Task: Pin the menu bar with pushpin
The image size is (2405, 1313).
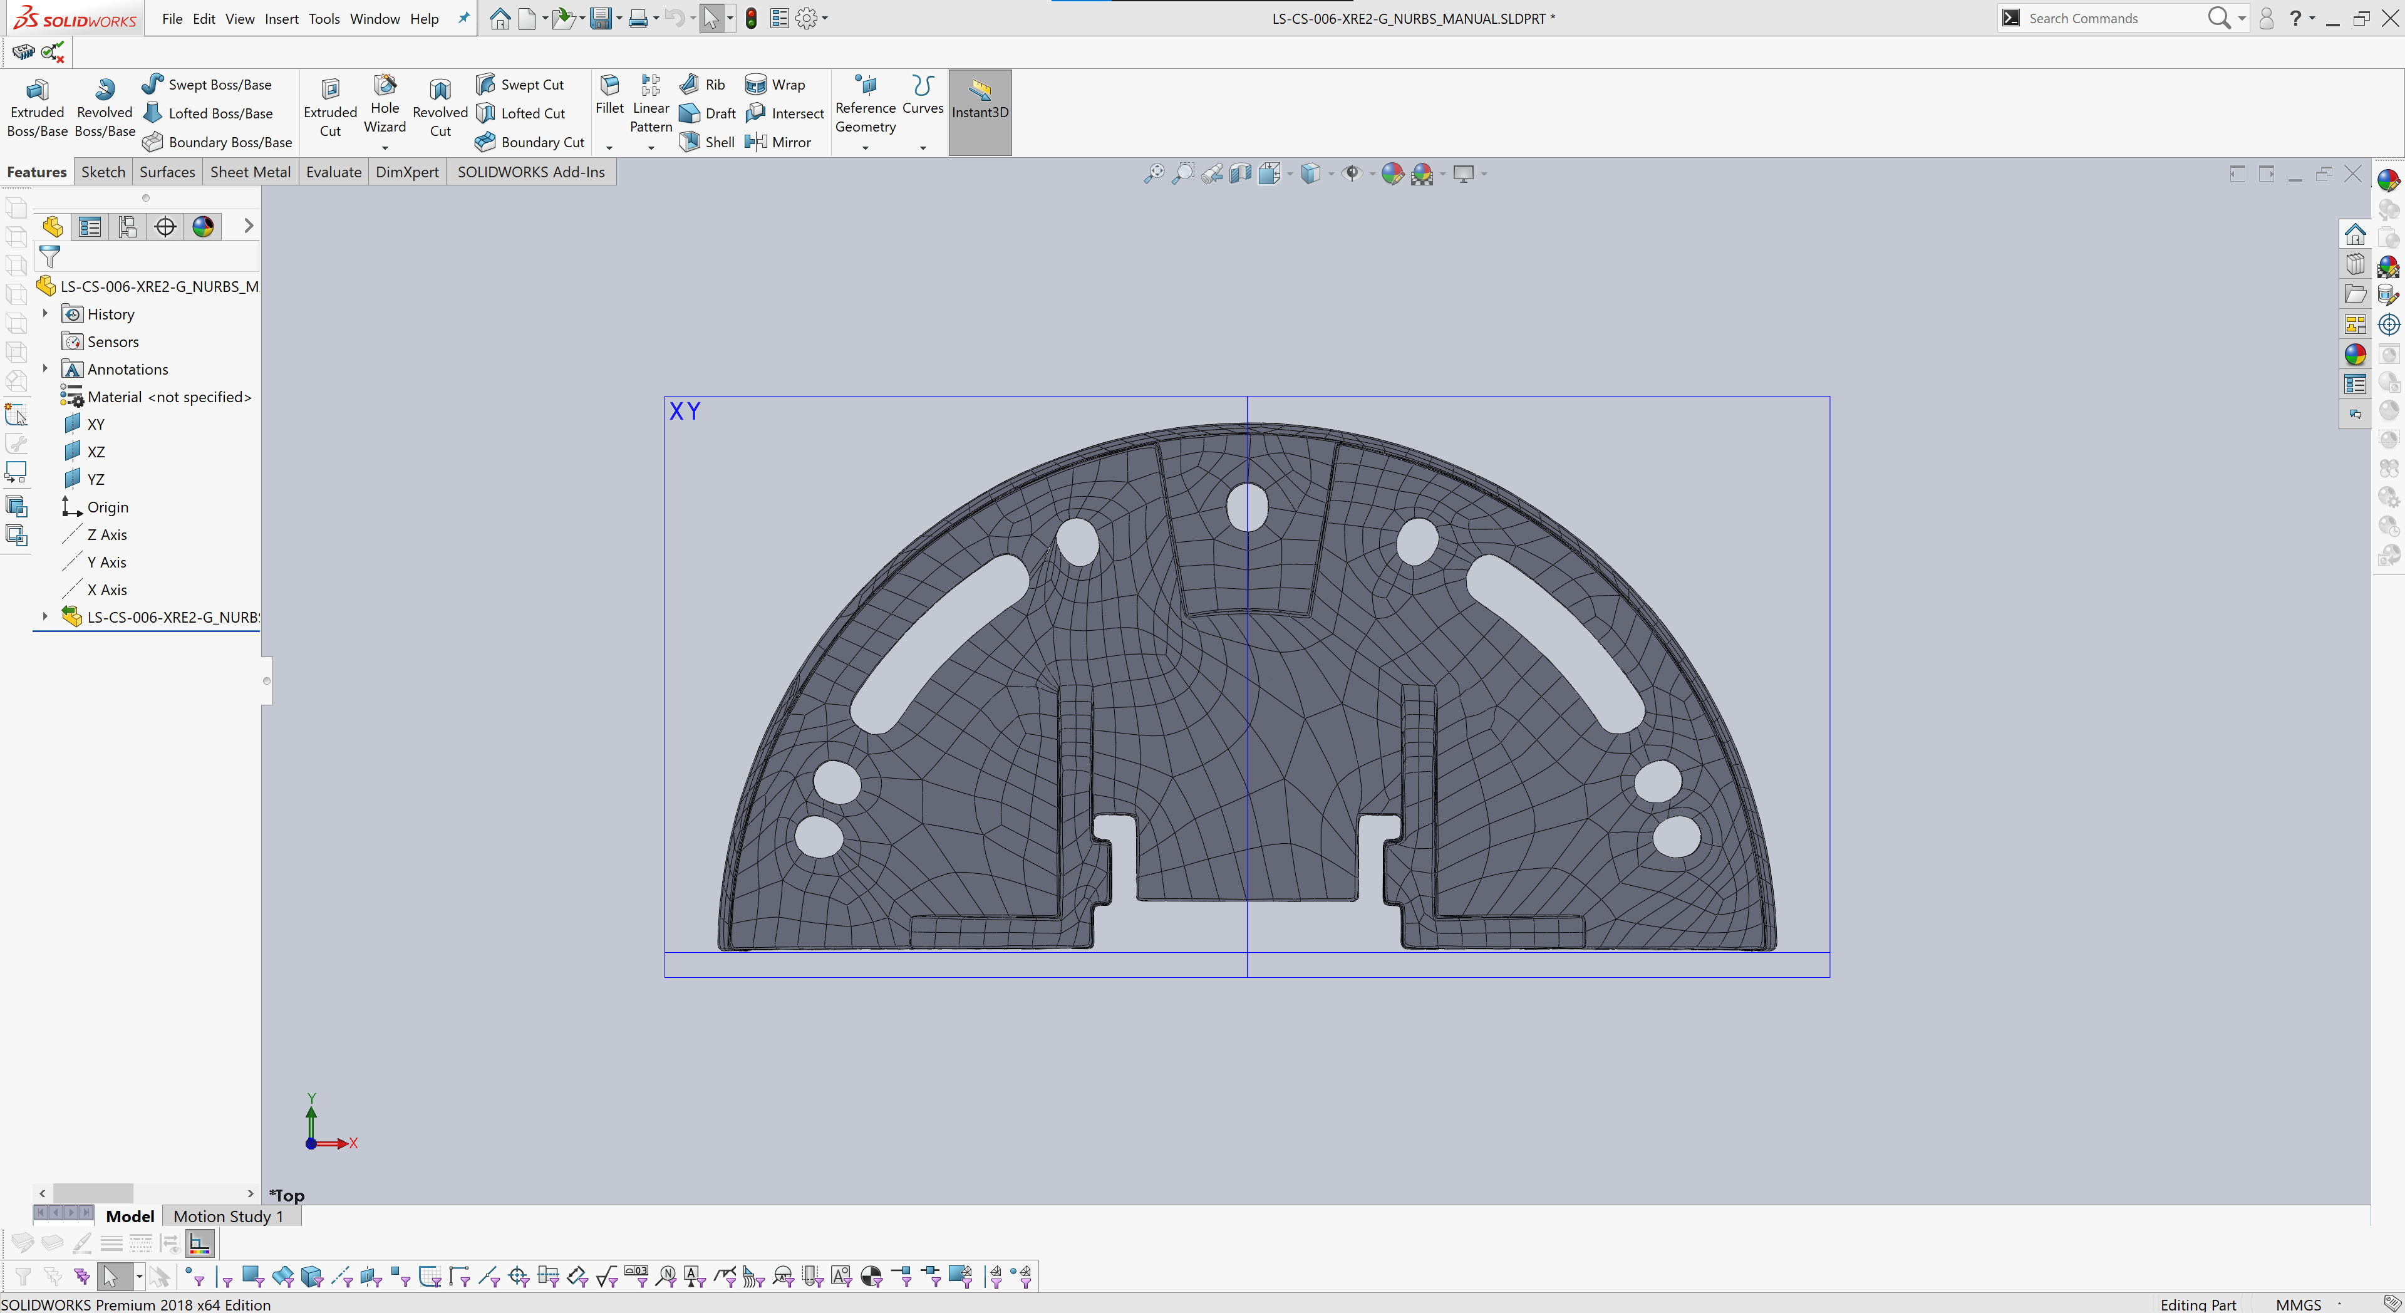Action: pyautogui.click(x=463, y=18)
